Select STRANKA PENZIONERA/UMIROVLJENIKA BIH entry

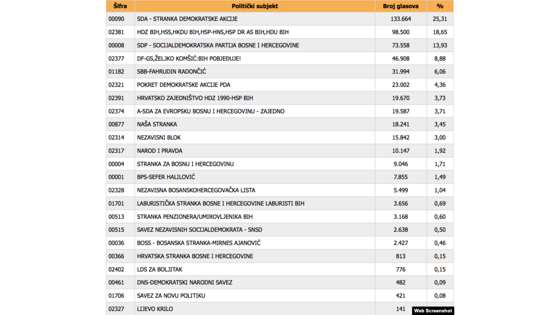pyautogui.click(x=194, y=217)
